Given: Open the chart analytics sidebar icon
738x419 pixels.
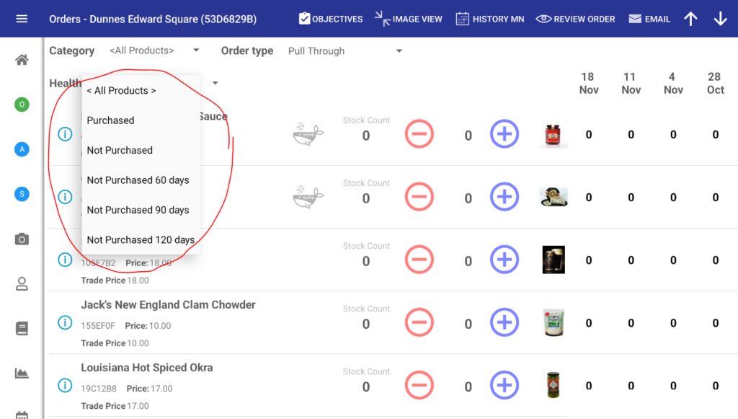Looking at the screenshot, I should (22, 373).
